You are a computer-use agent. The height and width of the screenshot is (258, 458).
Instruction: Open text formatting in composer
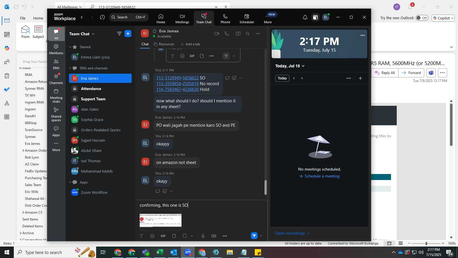tap(141, 236)
